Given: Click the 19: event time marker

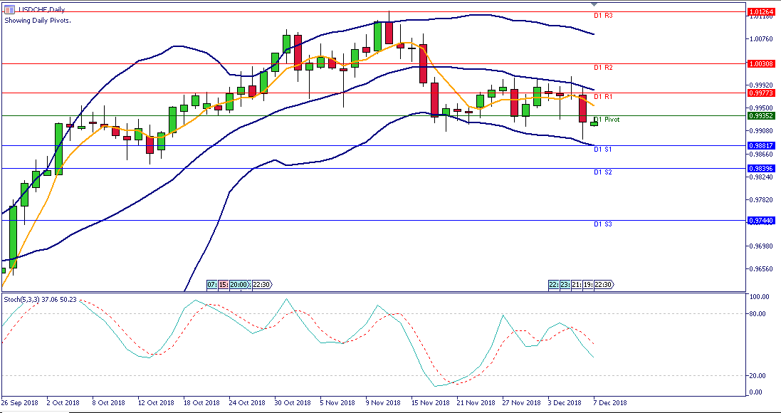Looking at the screenshot, I should [x=587, y=284].
